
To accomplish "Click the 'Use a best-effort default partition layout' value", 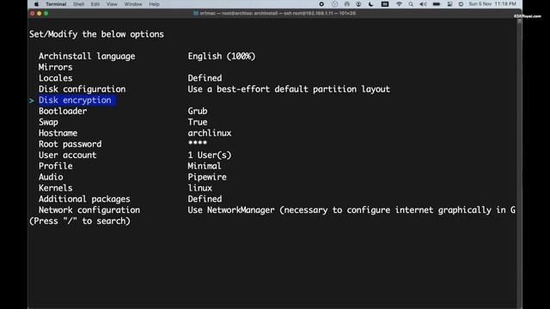I will (x=289, y=89).
